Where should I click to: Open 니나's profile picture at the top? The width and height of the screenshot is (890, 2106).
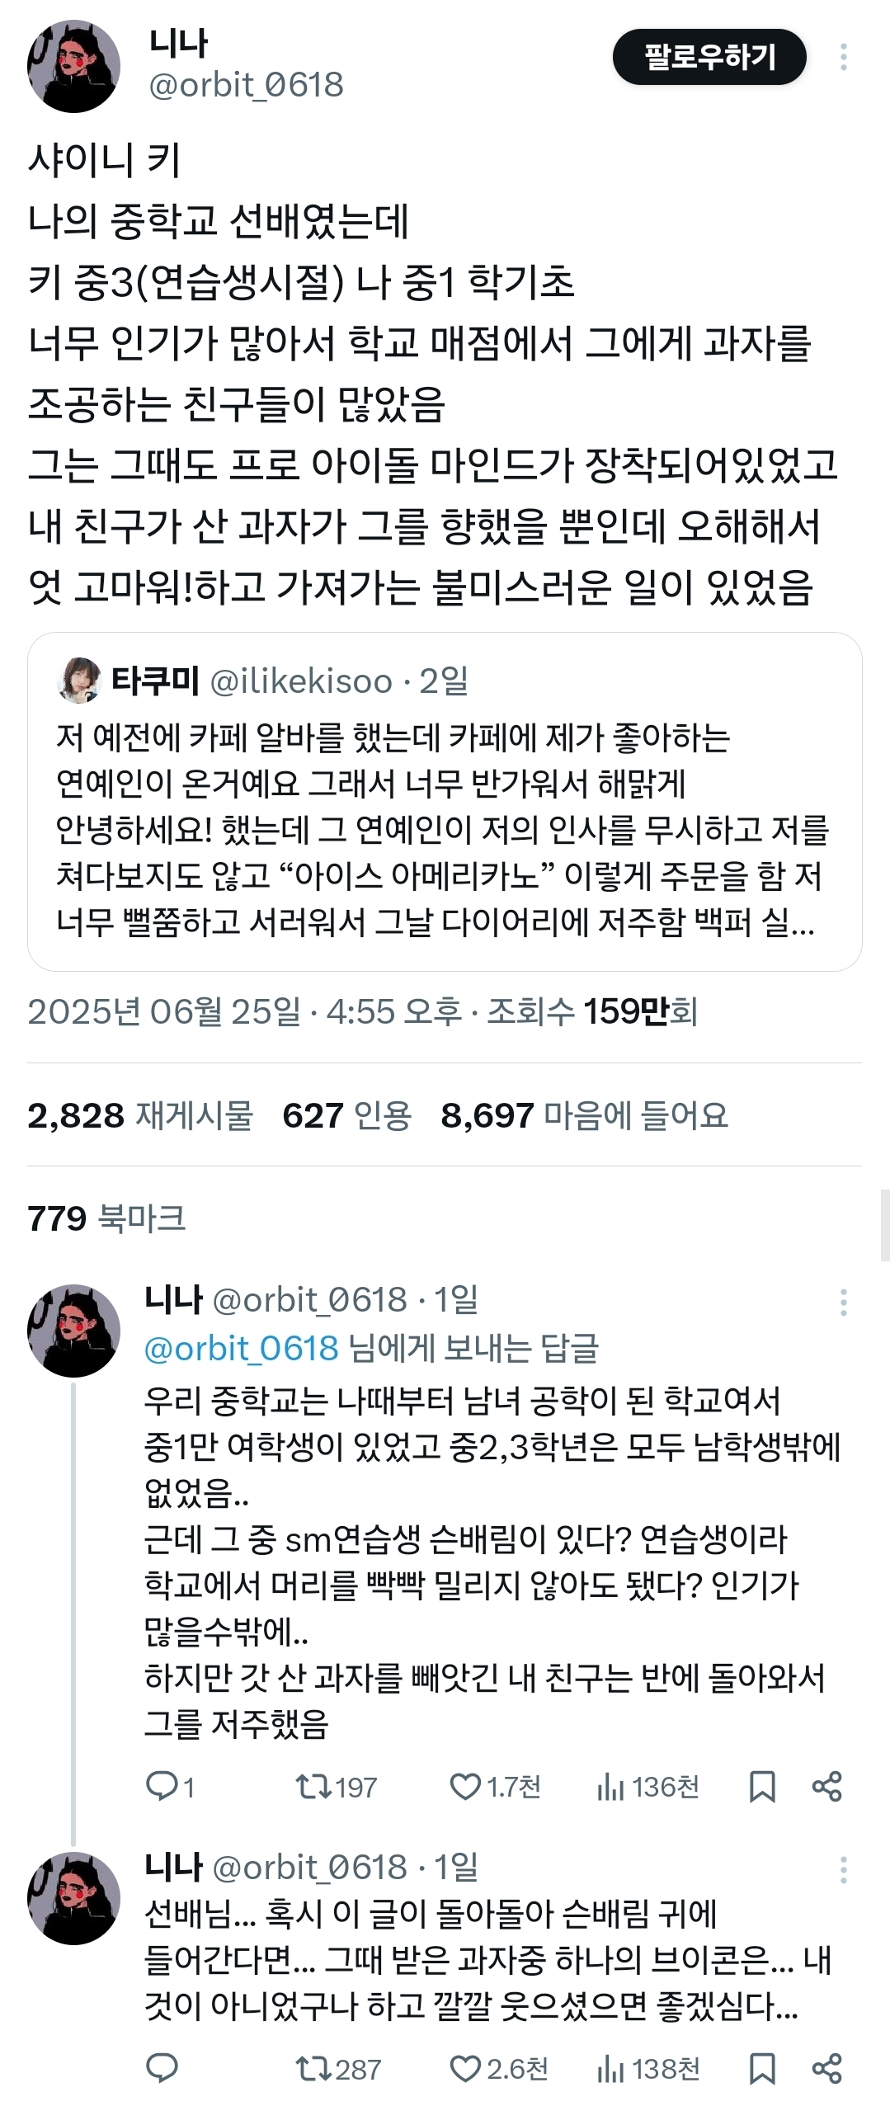(73, 66)
